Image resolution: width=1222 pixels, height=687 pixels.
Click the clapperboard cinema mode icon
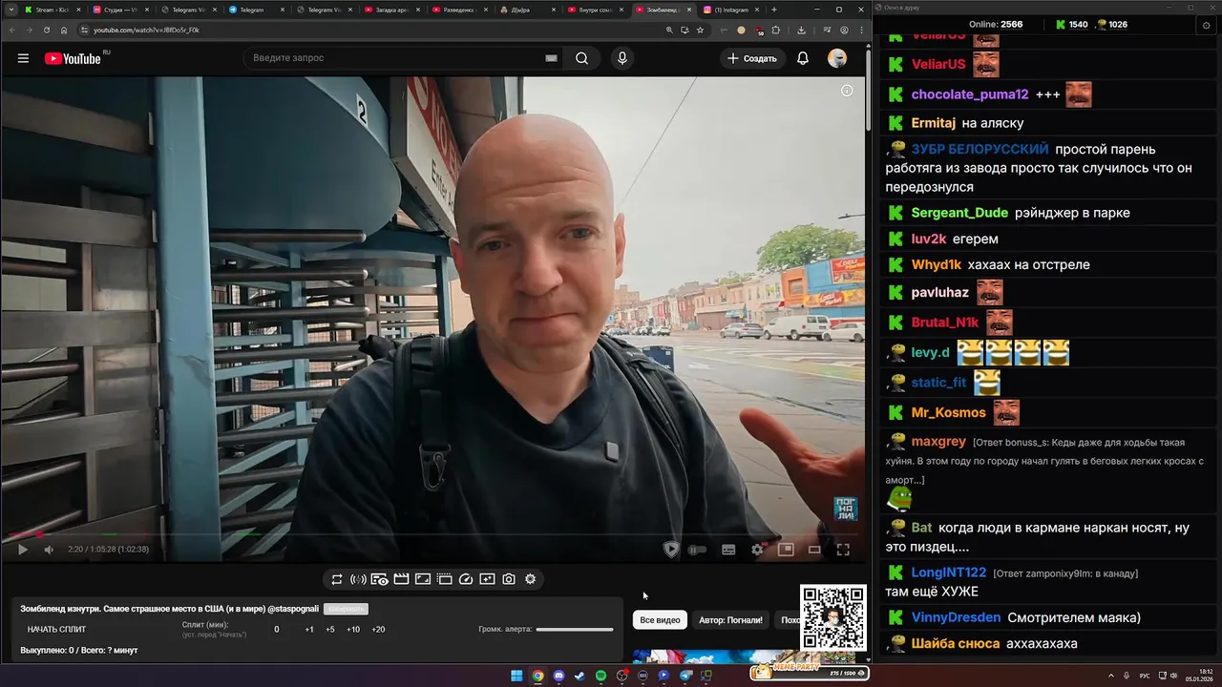click(401, 579)
